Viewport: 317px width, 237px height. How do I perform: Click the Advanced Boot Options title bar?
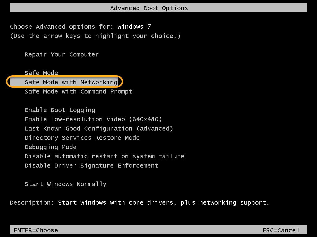pos(158,7)
